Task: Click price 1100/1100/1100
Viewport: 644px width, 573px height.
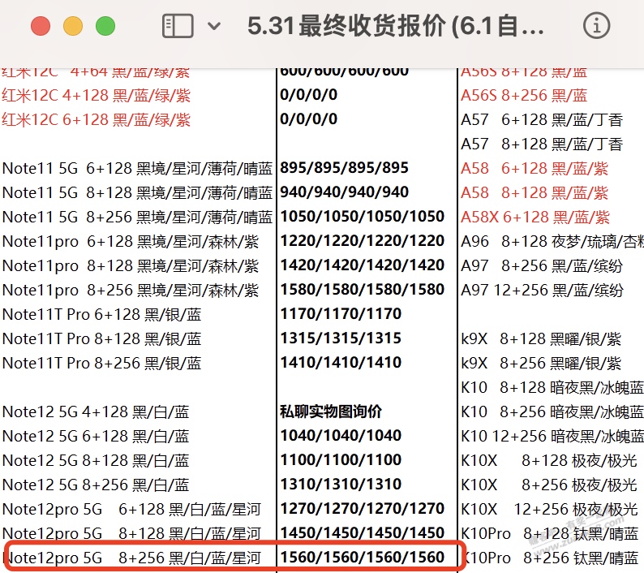Action: (341, 459)
